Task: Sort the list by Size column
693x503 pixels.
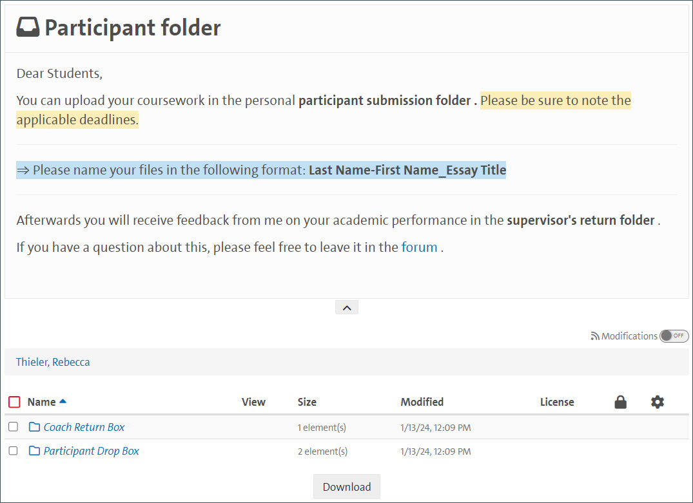Action: click(x=307, y=402)
